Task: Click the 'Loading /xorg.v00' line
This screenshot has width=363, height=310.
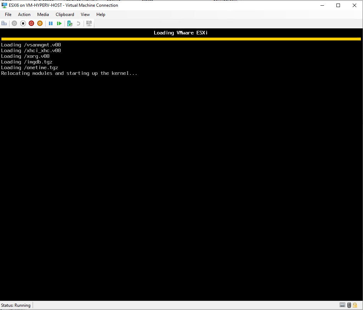Action: tap(25, 56)
